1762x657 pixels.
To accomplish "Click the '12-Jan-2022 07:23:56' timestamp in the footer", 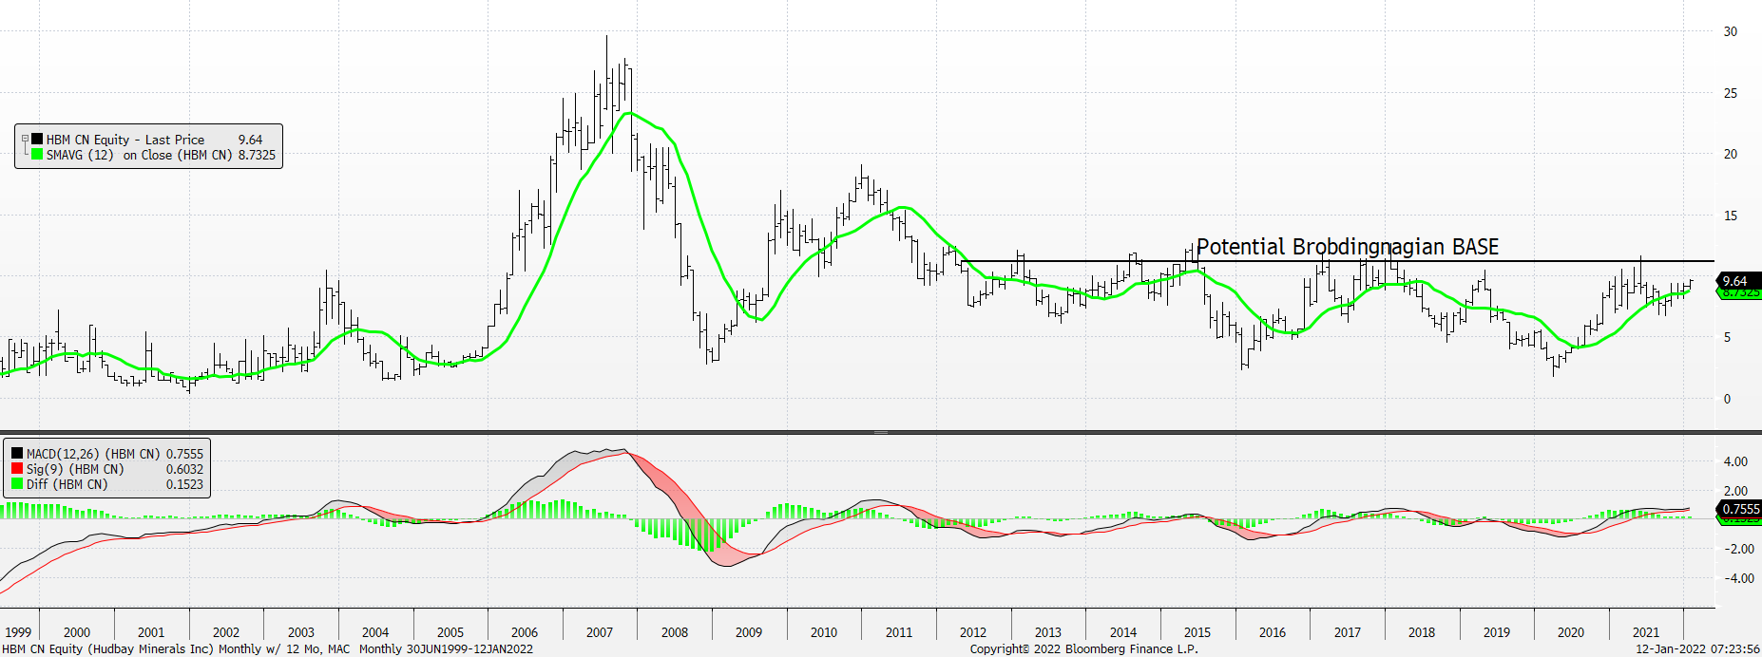I will tap(1696, 649).
